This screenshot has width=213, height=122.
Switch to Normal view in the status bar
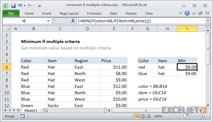tap(137, 116)
